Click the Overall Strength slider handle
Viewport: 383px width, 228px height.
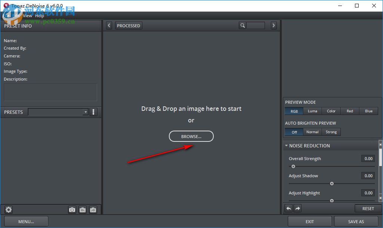point(293,166)
